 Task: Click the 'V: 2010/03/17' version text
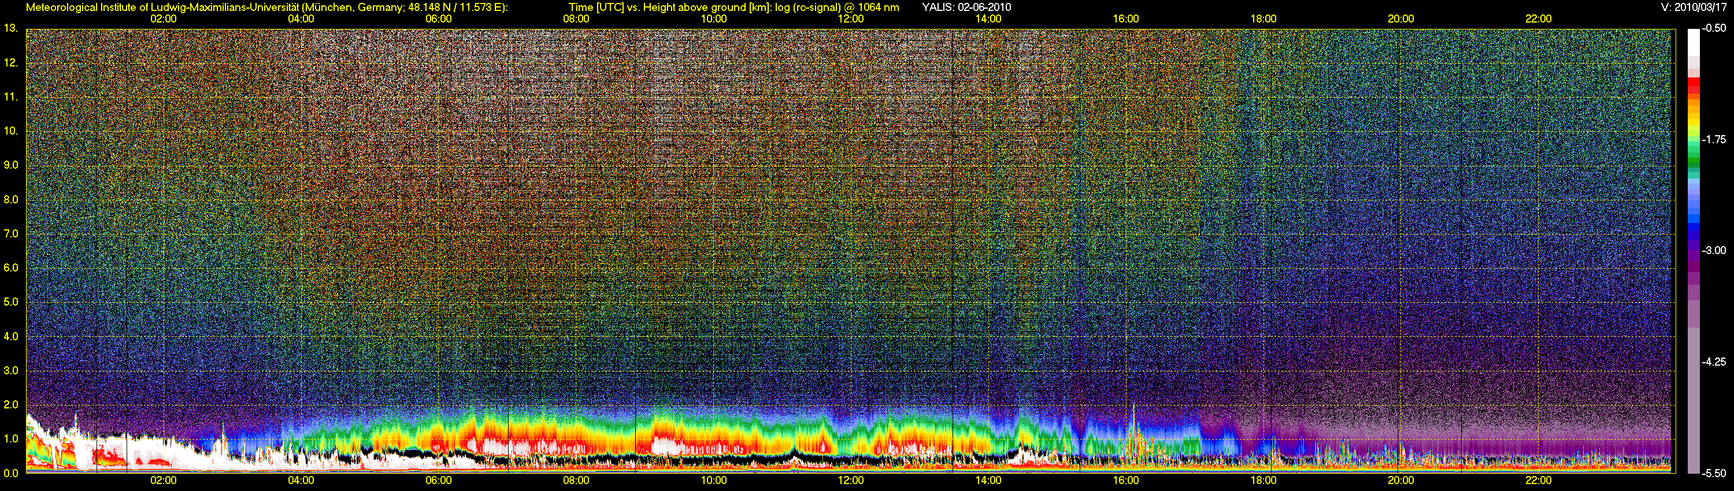(x=1694, y=8)
